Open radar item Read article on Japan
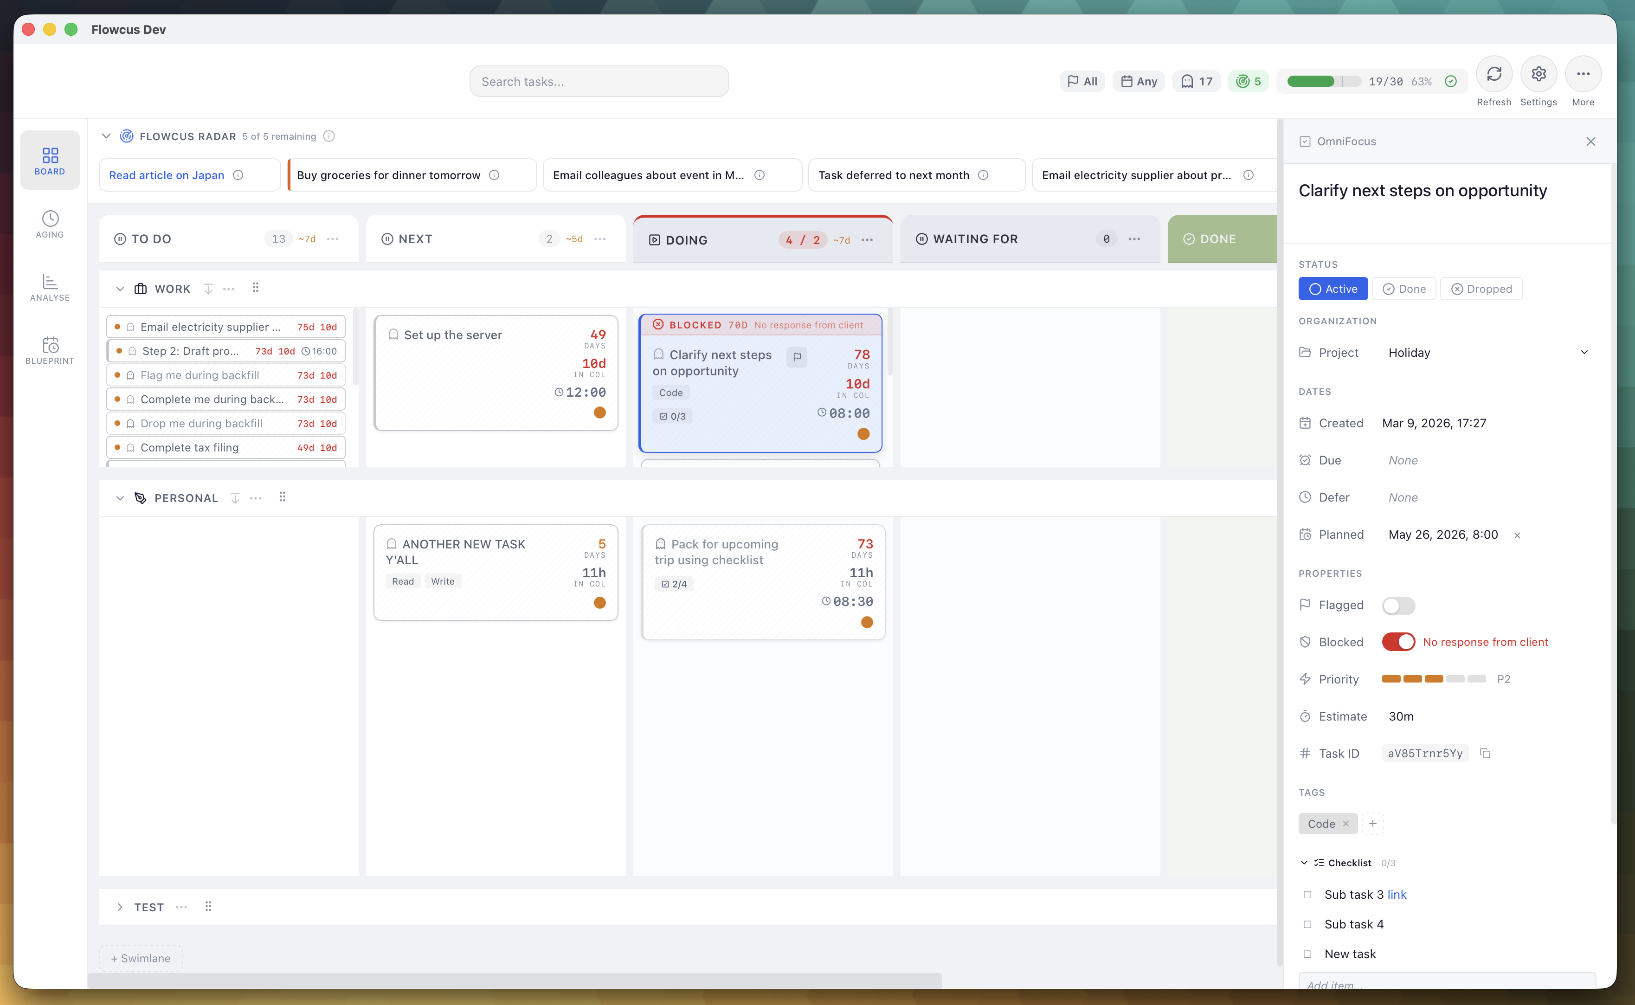Image resolution: width=1635 pixels, height=1005 pixels. [x=167, y=175]
